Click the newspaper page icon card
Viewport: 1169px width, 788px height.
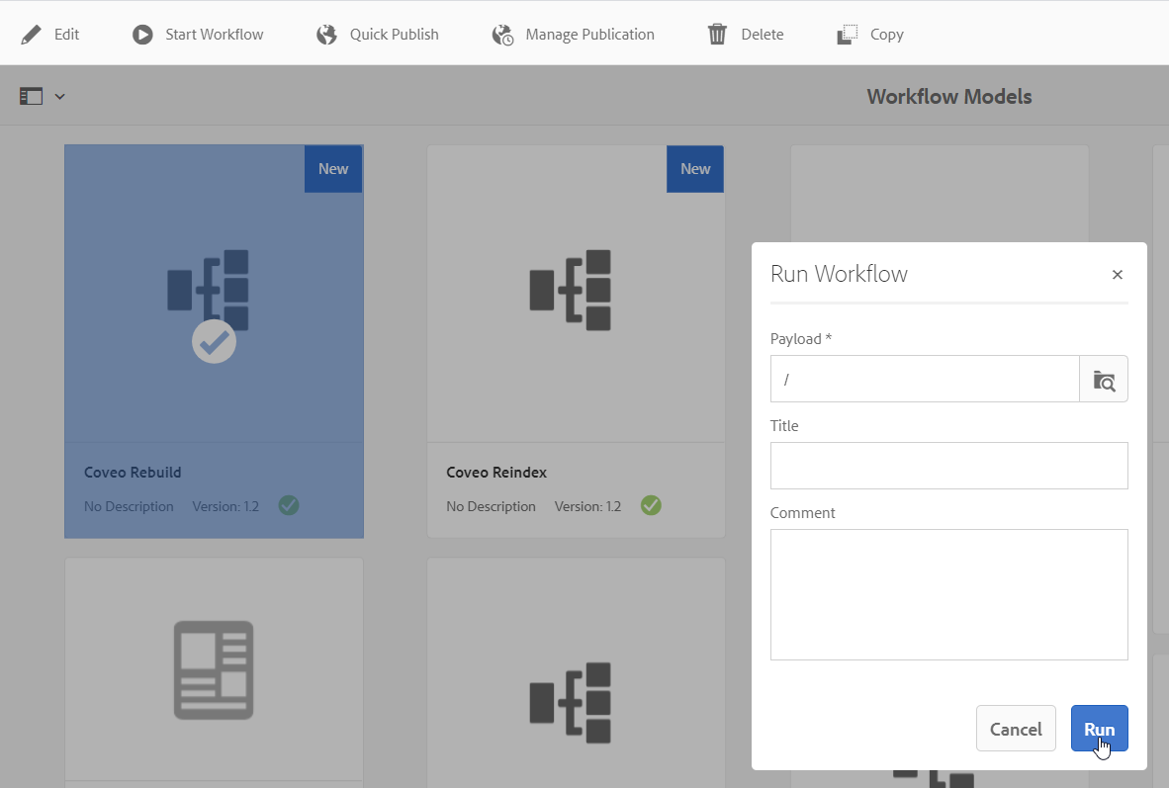(x=214, y=670)
